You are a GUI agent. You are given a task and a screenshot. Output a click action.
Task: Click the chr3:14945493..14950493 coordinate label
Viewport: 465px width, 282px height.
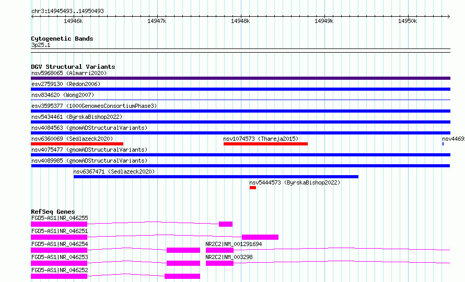(67, 11)
